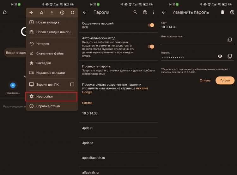This screenshot has height=175, width=237.
Task: Copy the username with copy icon
Action: [x=230, y=40]
